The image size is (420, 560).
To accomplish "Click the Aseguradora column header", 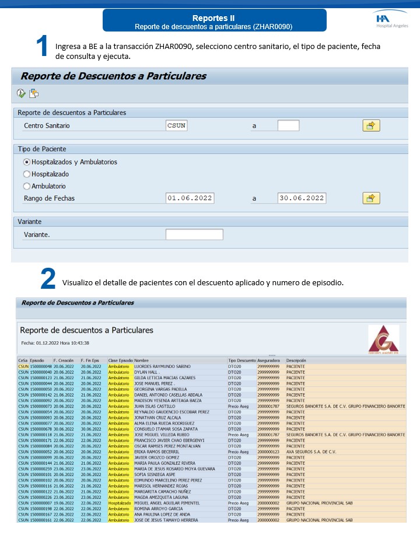I will [x=268, y=360].
